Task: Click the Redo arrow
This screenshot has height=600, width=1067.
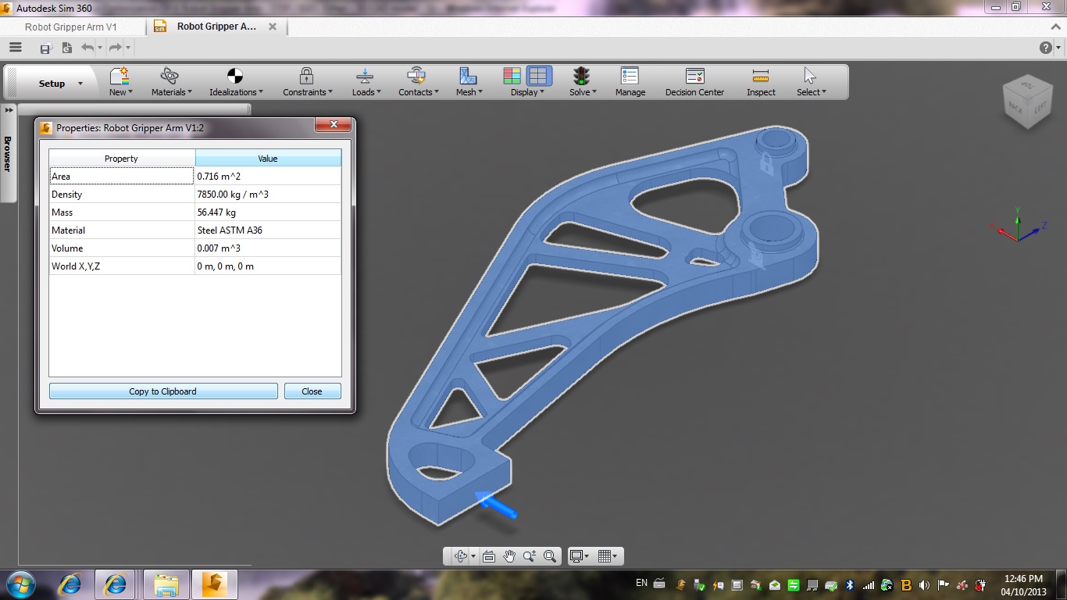Action: 115,48
